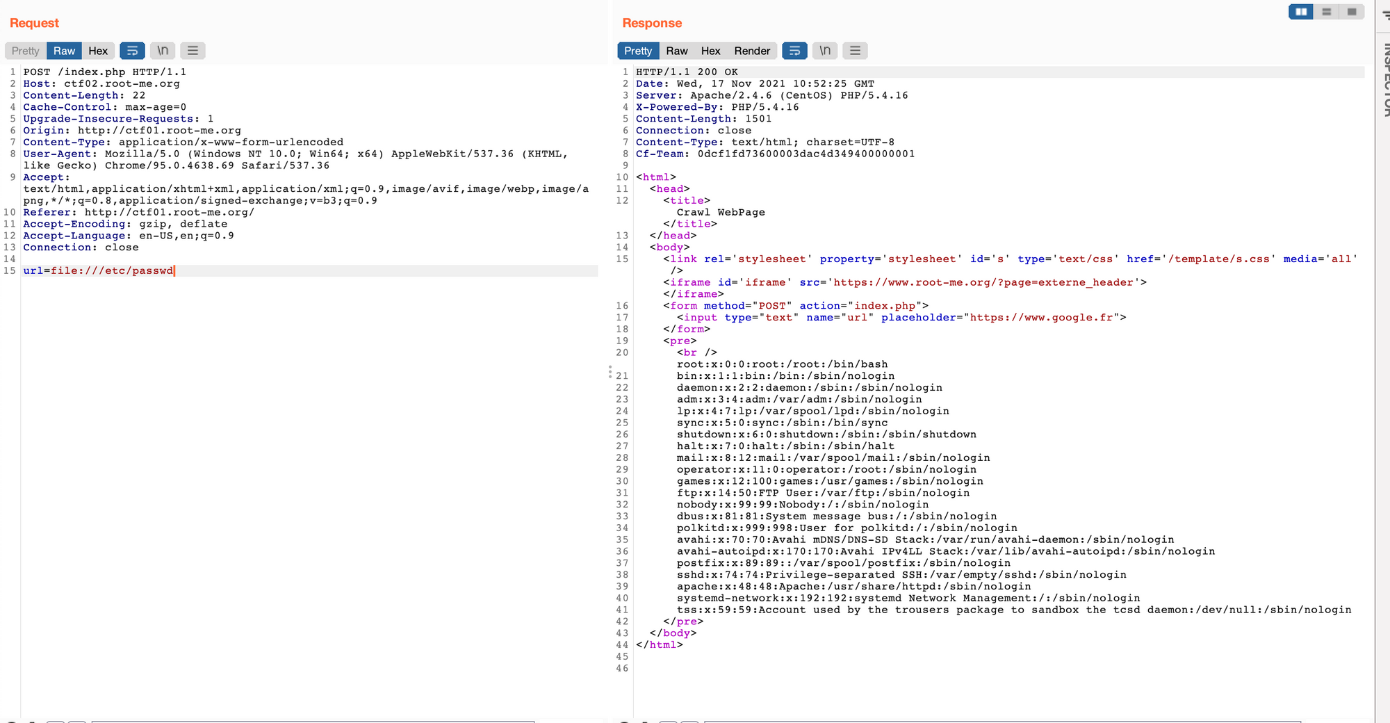This screenshot has height=723, width=1390.
Task: Click the Content-Type: application/x-www-form-urlencoded header
Action: coord(183,142)
